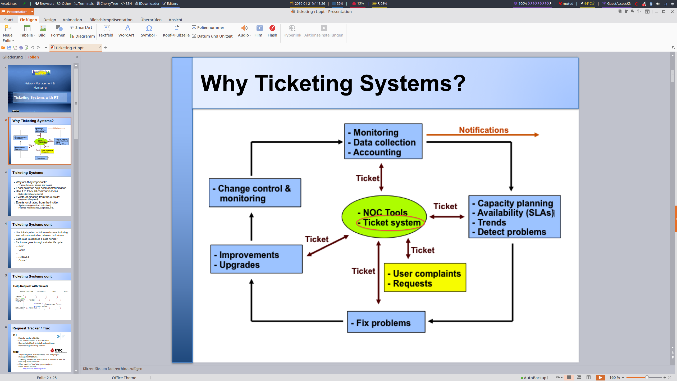Switch to slide sorter view
The image size is (677, 381).
pyautogui.click(x=579, y=378)
